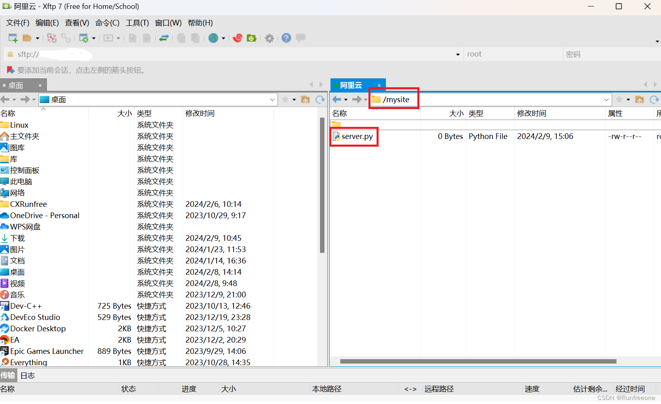The image size is (661, 404).
Task: Click the green Xftp launcher icon
Action: [x=252, y=38]
